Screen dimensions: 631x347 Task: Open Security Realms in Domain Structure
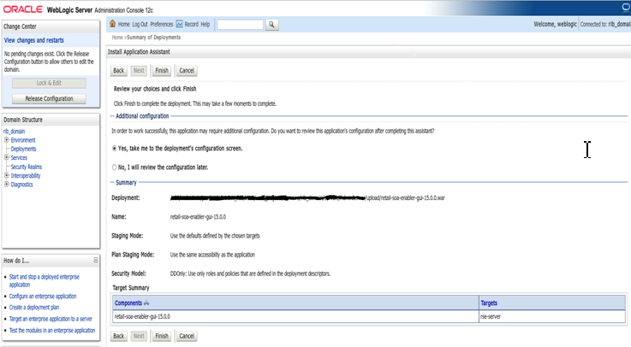pyautogui.click(x=27, y=167)
